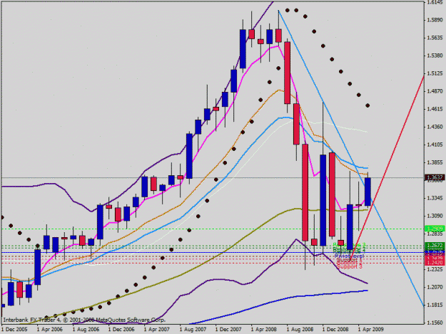The image size is (446, 334).
Task: Click the 1 Aug 2006 date label
Action: 86,330
